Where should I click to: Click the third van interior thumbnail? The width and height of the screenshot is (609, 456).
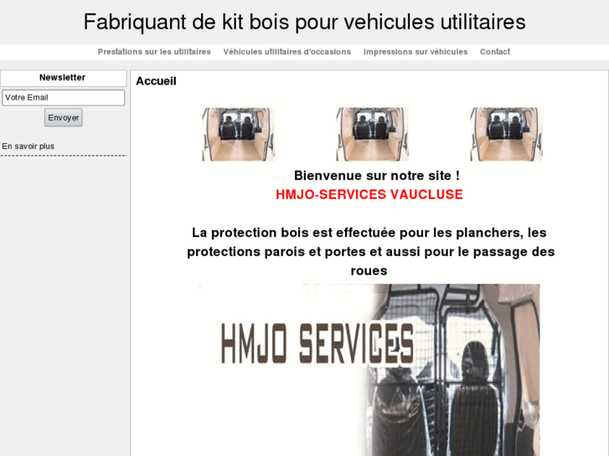(x=507, y=134)
